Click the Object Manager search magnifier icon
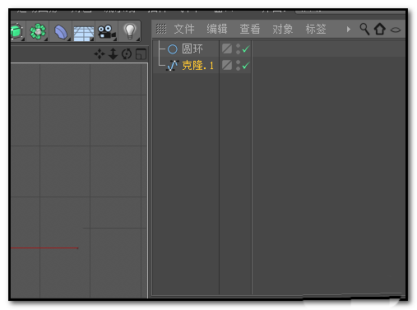Screen dimensions: 417x310 click(x=364, y=29)
